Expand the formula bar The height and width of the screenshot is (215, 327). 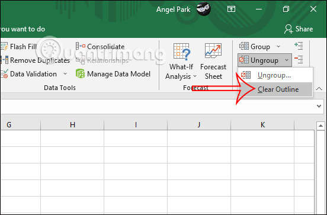319,106
